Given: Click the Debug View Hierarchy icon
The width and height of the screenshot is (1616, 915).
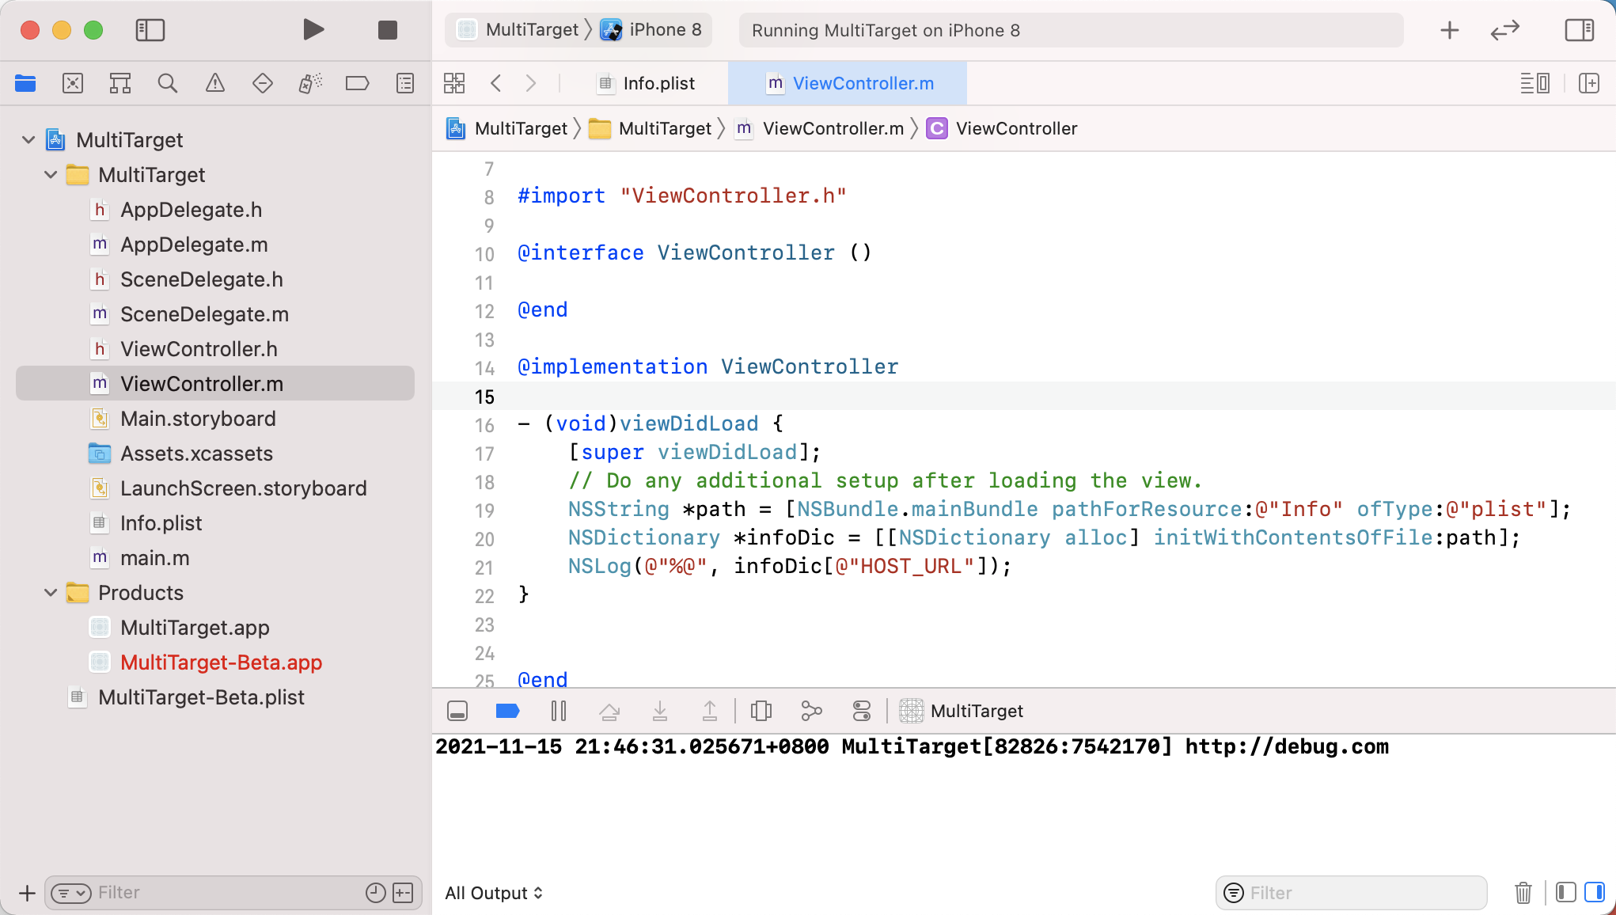Looking at the screenshot, I should [x=761, y=711].
